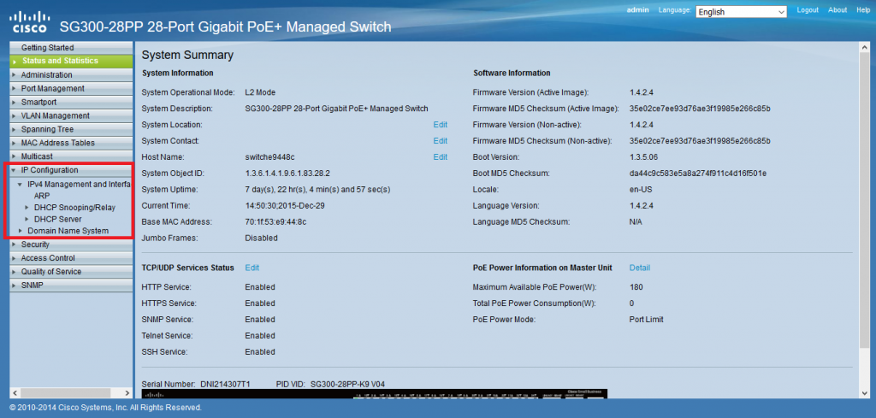Expand the MAC Address Tables arrow
This screenshot has height=418, width=876.
coord(14,143)
